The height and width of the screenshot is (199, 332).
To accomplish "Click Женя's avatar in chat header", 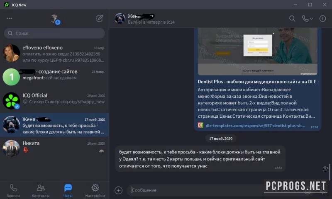I will 120,19.
